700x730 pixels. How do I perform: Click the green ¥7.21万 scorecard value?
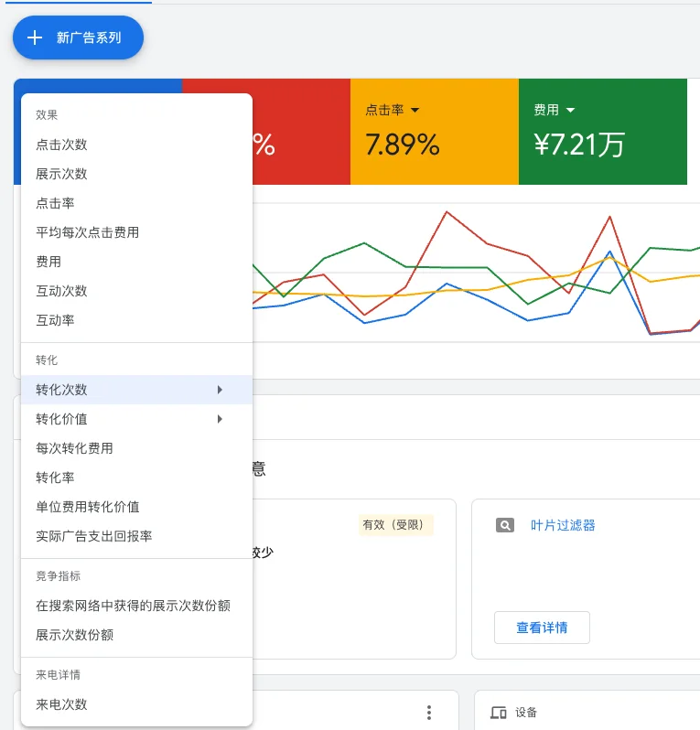pos(579,145)
